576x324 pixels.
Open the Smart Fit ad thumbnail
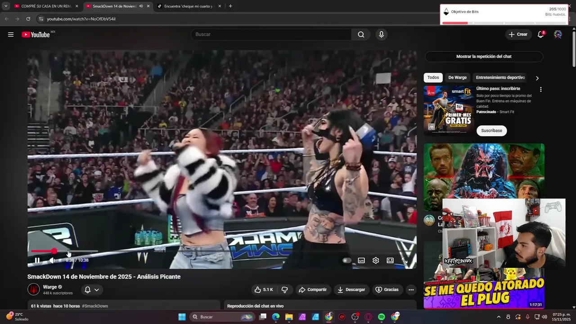449,111
